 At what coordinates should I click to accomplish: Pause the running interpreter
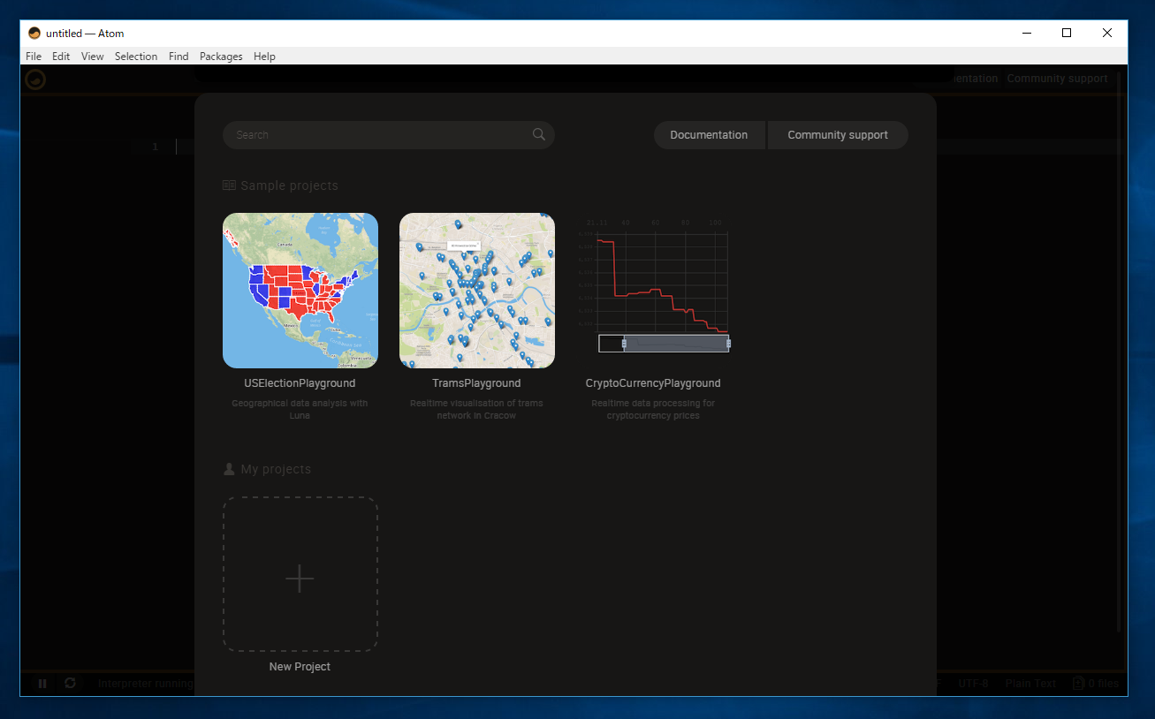(42, 683)
